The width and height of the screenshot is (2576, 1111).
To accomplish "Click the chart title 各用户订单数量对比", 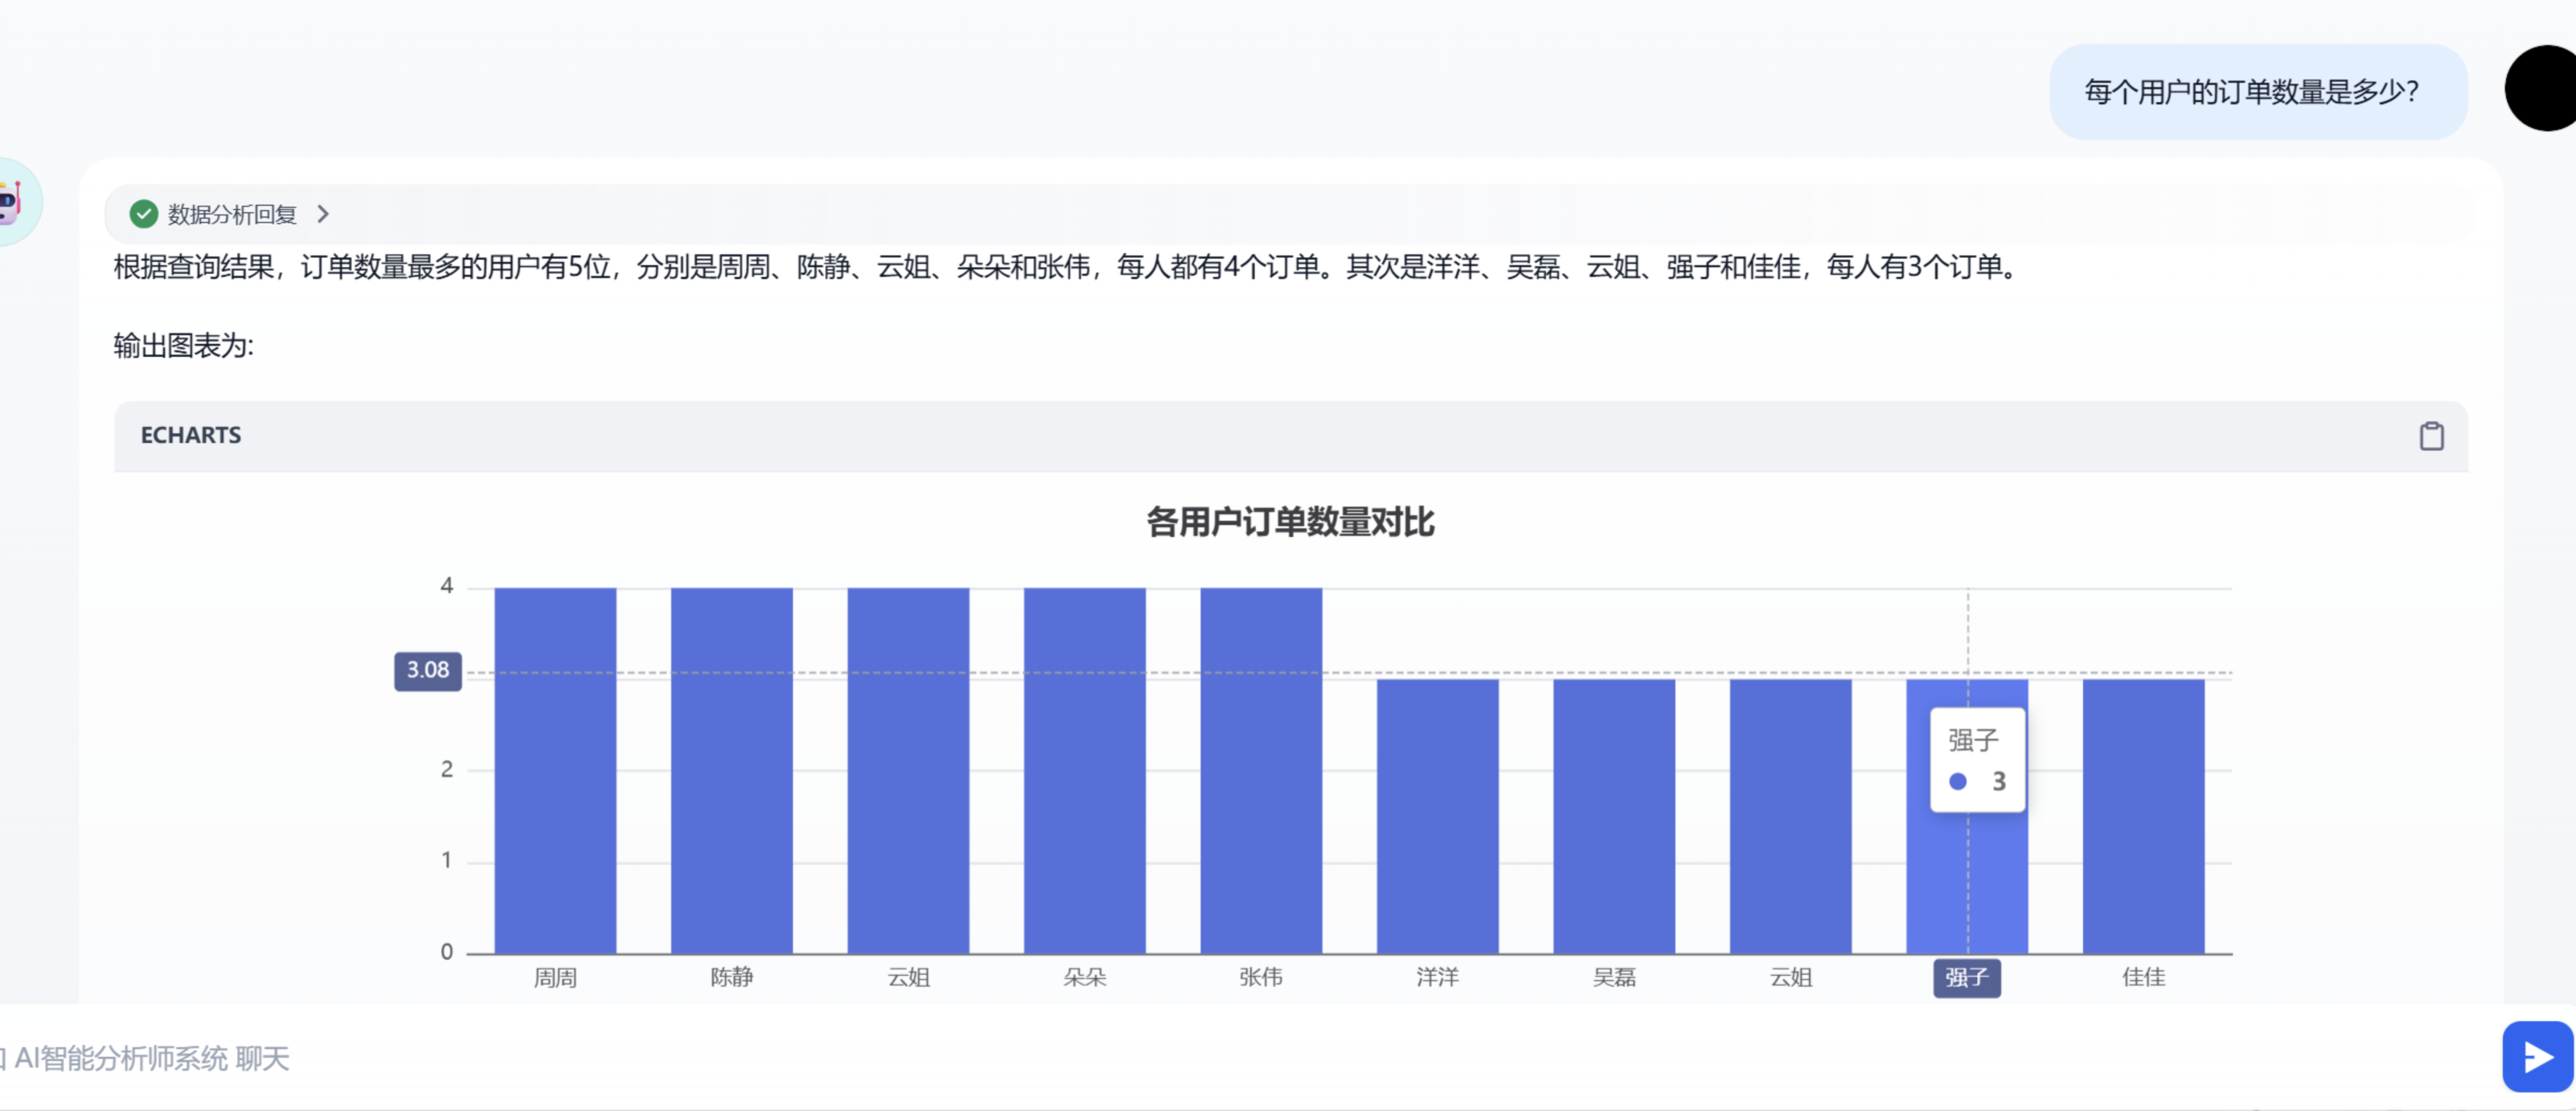I will point(1290,522).
